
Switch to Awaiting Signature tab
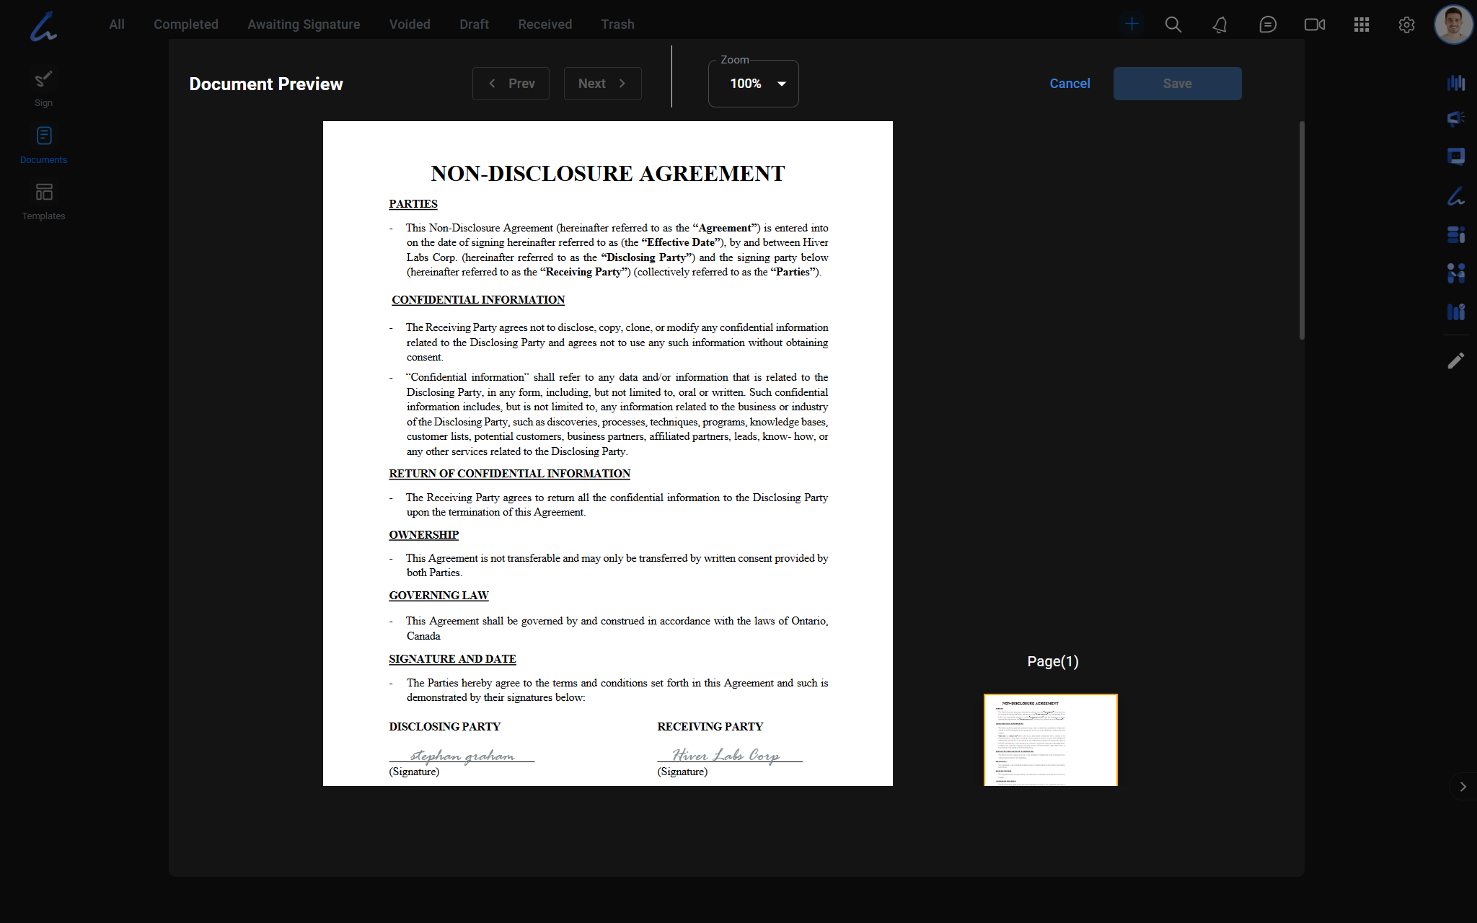(x=304, y=25)
